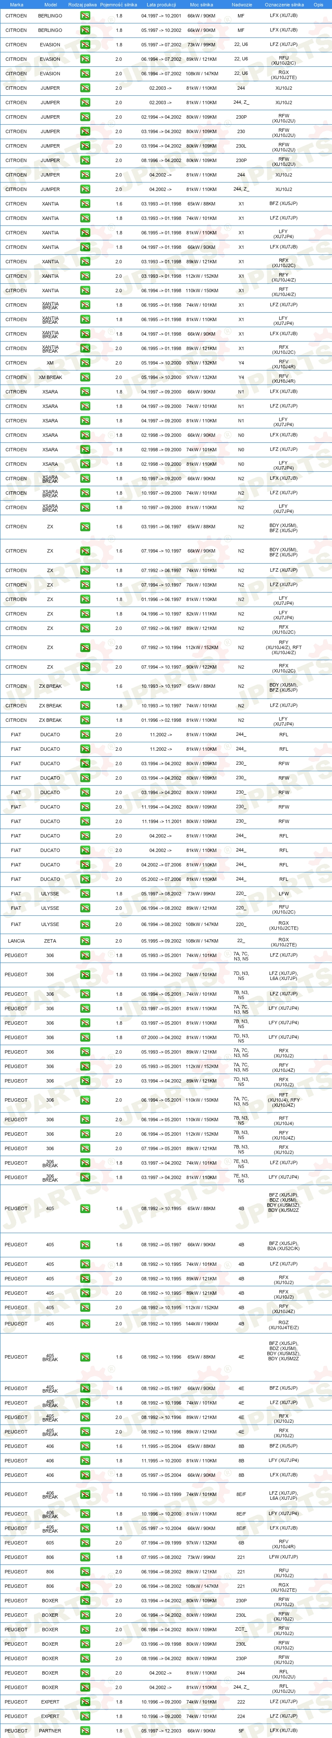This screenshot has width=332, height=1738.
Task: Click fuel icon in CITROEN ZX 76kW / 103KM row
Action: click(85, 585)
